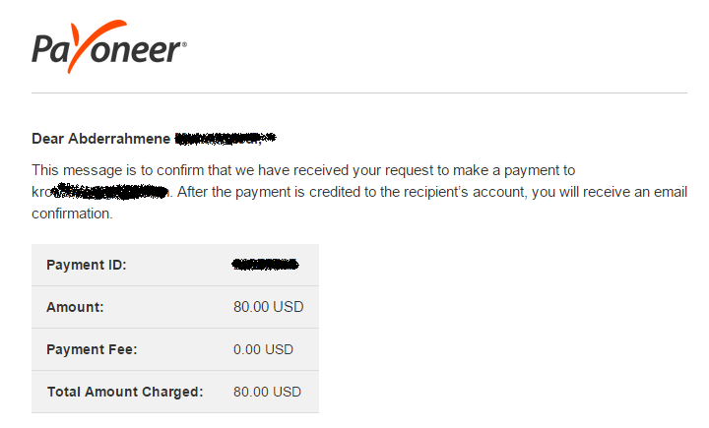The image size is (709, 428).
Task: Click the registered trademark symbol by the logo
Action: [184, 44]
